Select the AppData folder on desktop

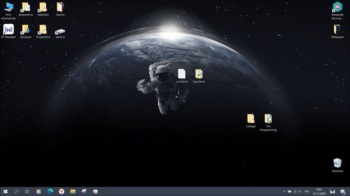(43, 9)
